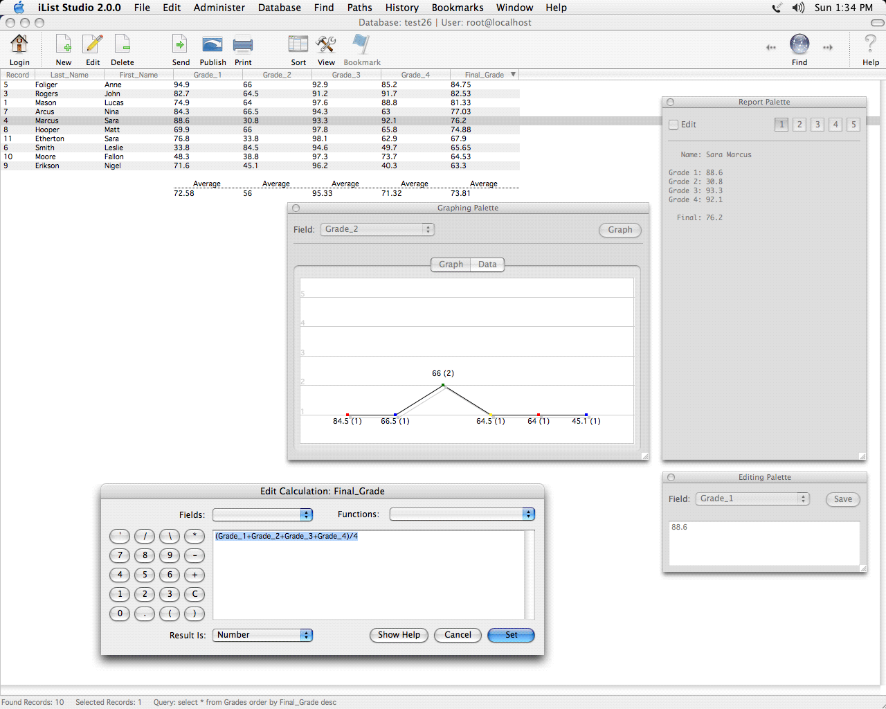Select page 4 in Report Palette
Viewport: 886px width, 709px height.
tap(835, 125)
